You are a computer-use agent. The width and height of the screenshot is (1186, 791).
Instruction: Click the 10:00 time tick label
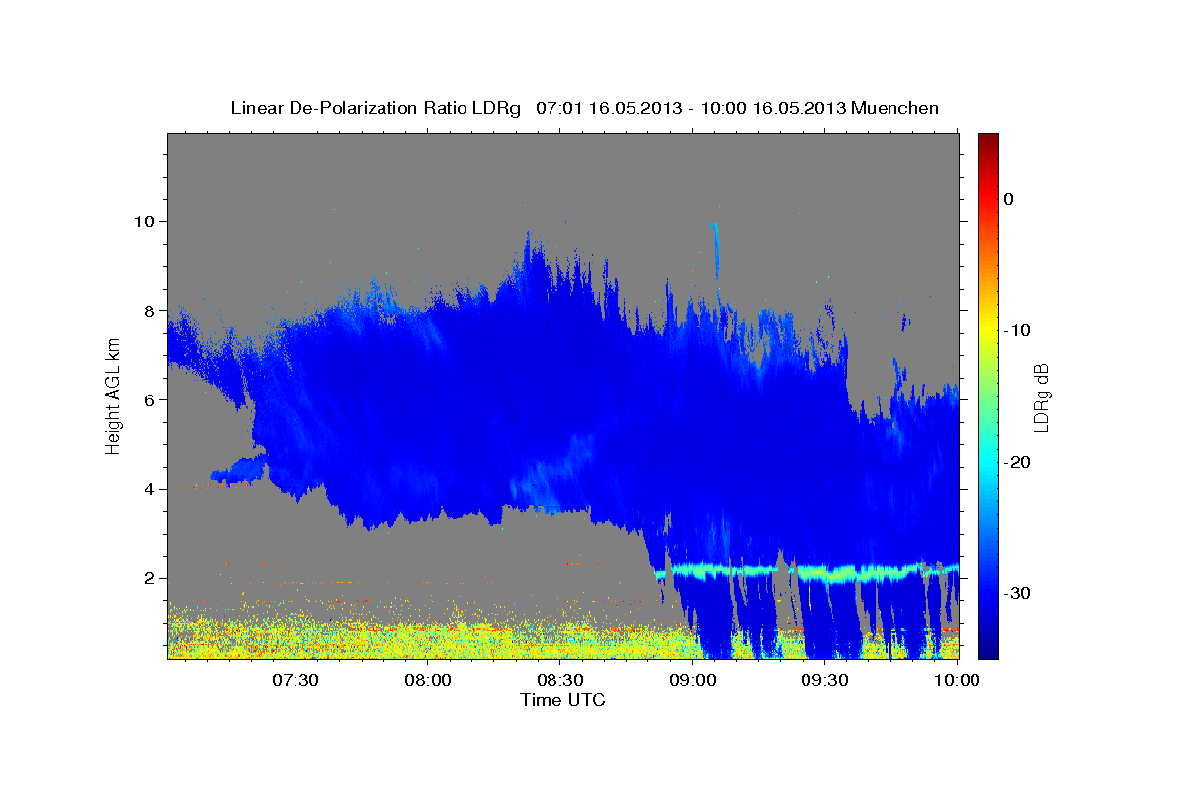click(956, 681)
